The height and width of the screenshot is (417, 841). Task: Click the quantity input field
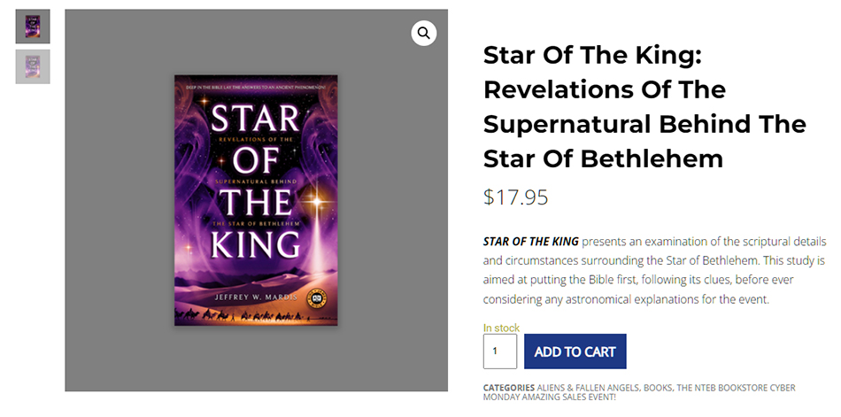[499, 351]
